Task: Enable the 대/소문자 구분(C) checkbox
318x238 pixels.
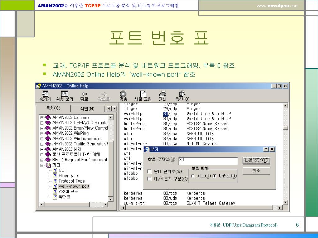Action: [x=149, y=179]
